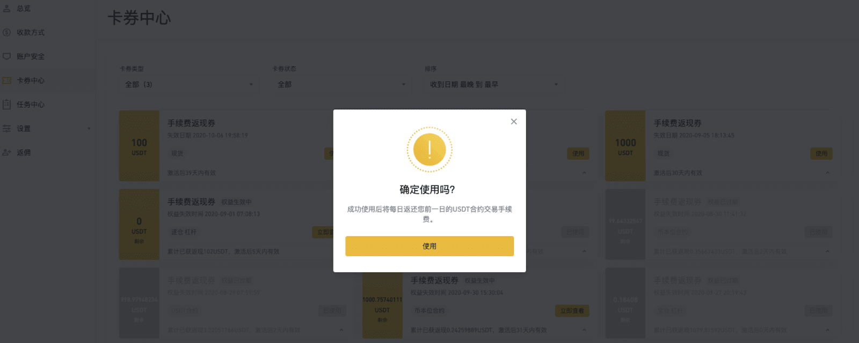
Task: Click the yellow warning exclamation icon
Action: [429, 150]
